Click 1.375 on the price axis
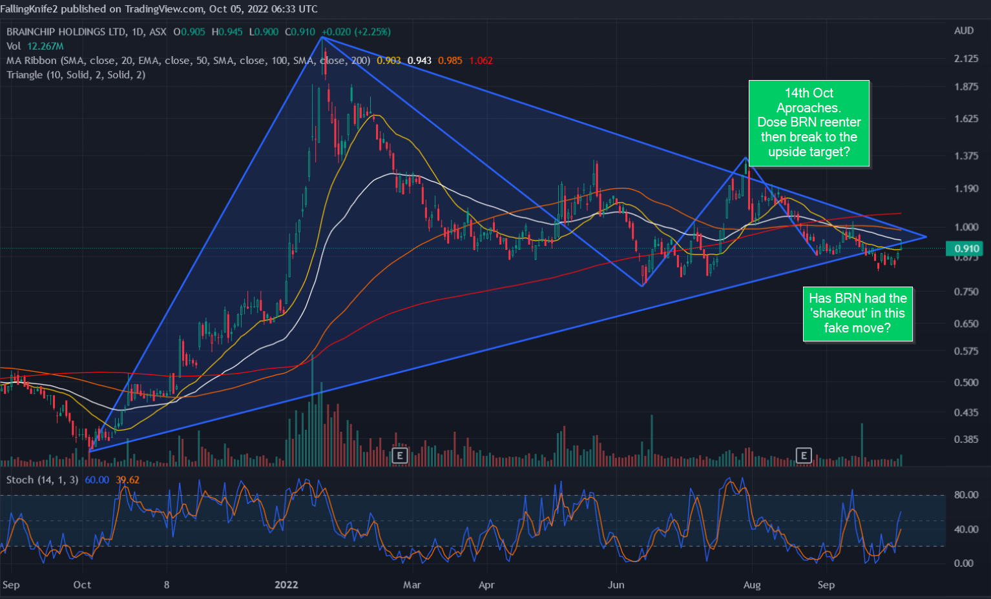The image size is (991, 599). [966, 156]
